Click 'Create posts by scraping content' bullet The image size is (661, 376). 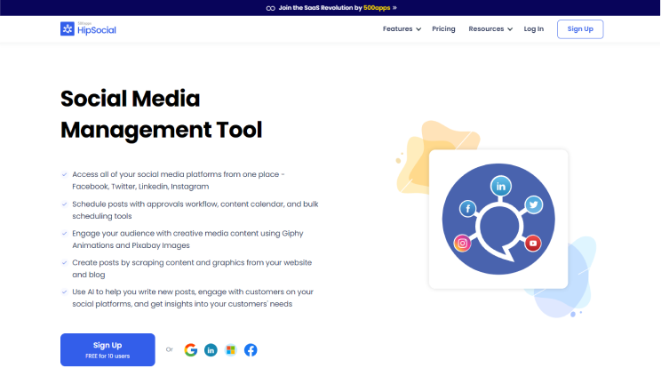coord(192,268)
